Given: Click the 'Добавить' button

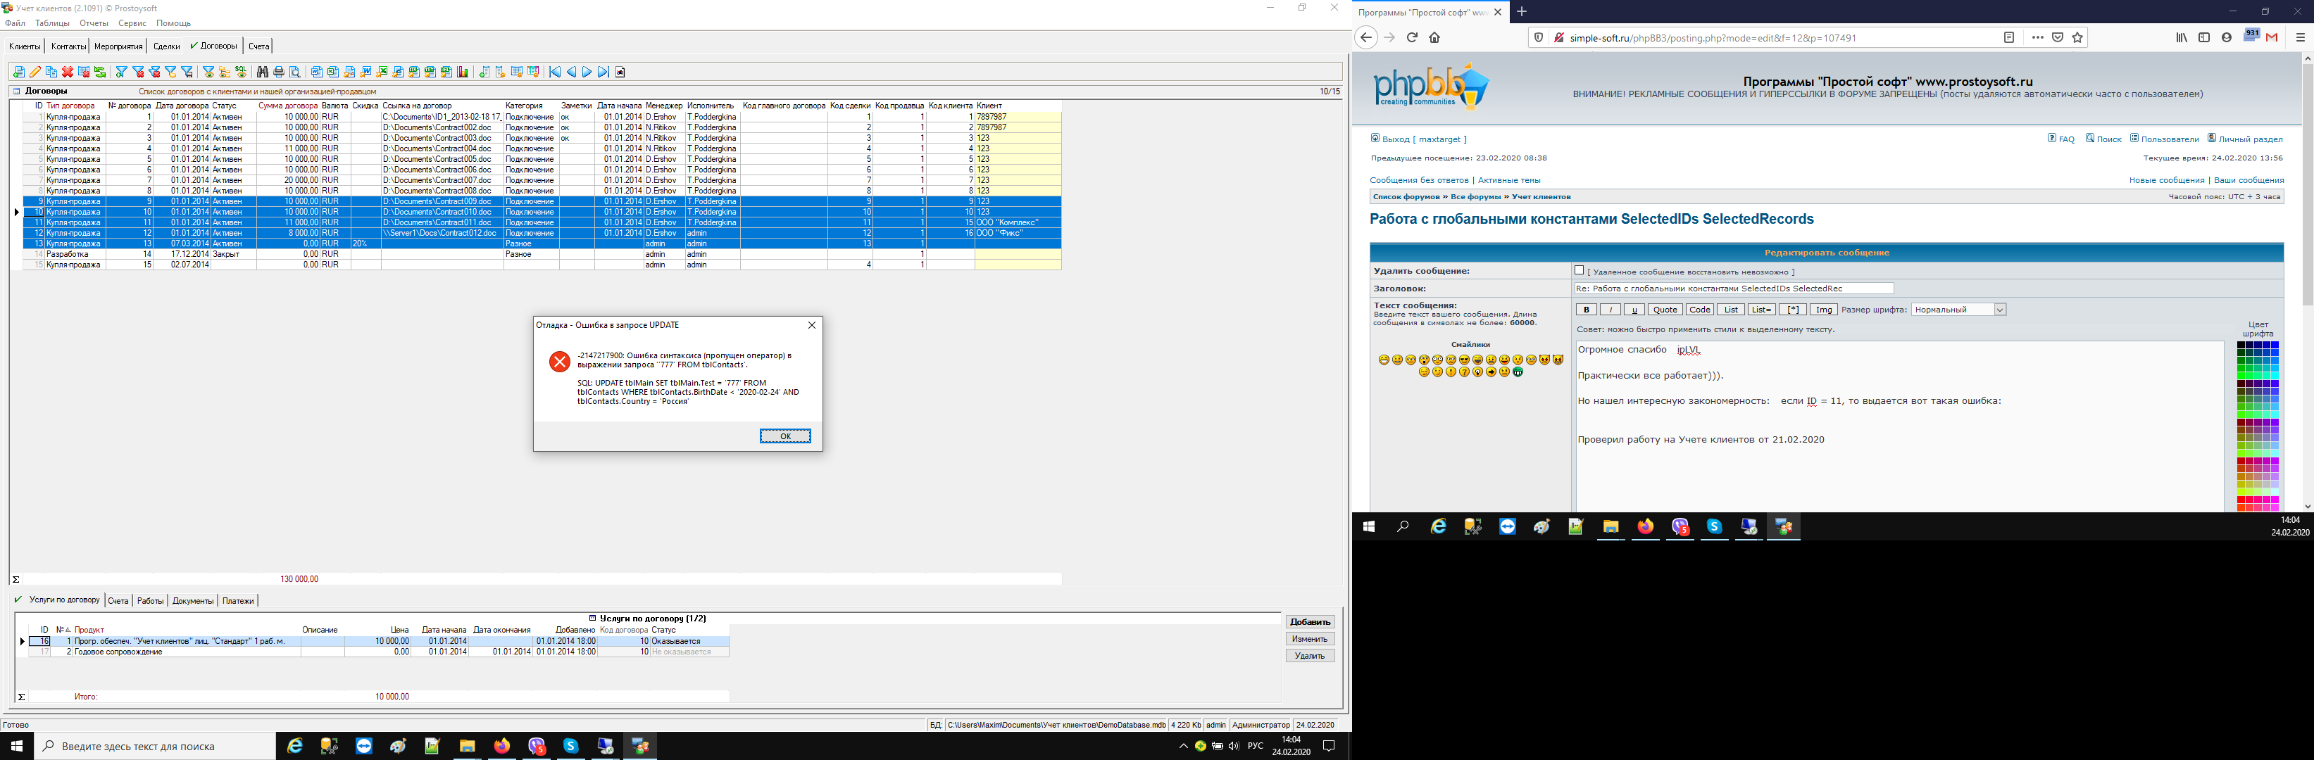Looking at the screenshot, I should coord(1309,622).
